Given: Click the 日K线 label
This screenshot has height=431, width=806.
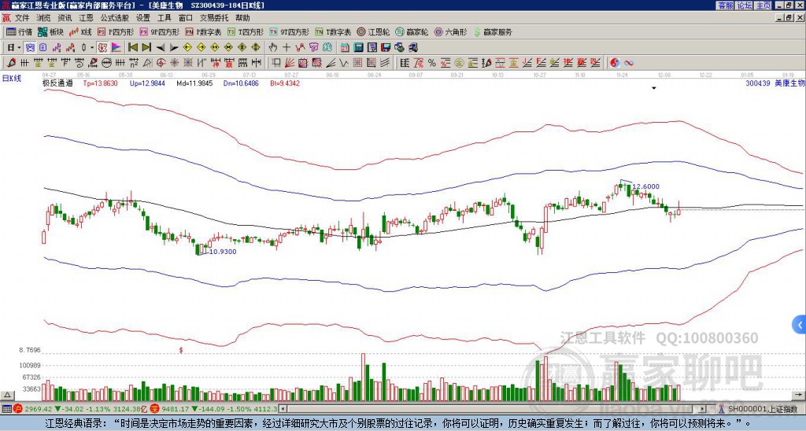Looking at the screenshot, I should point(12,79).
